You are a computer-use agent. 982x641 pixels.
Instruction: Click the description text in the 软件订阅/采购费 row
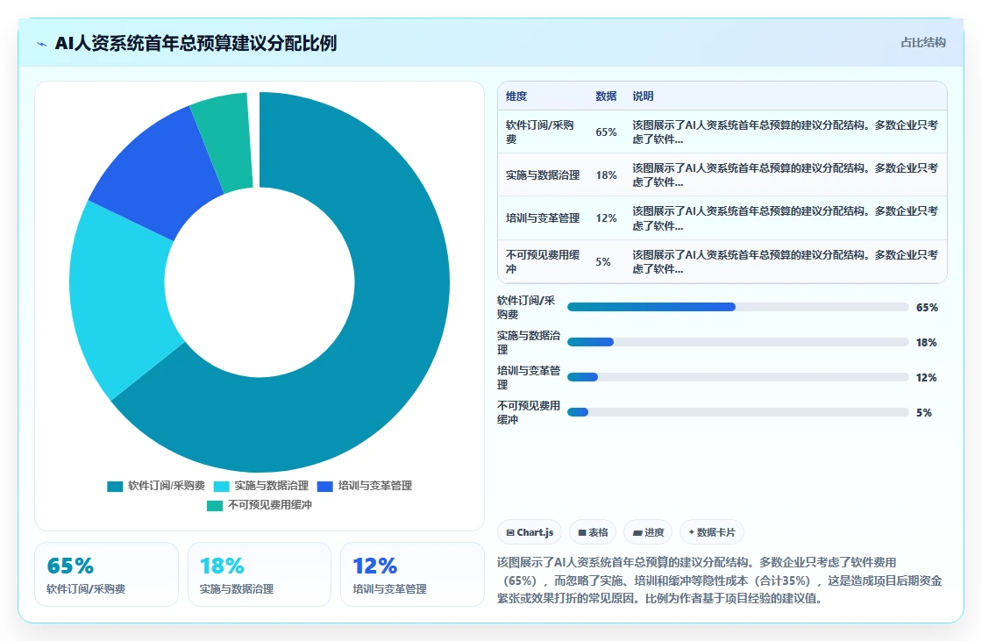coord(785,132)
